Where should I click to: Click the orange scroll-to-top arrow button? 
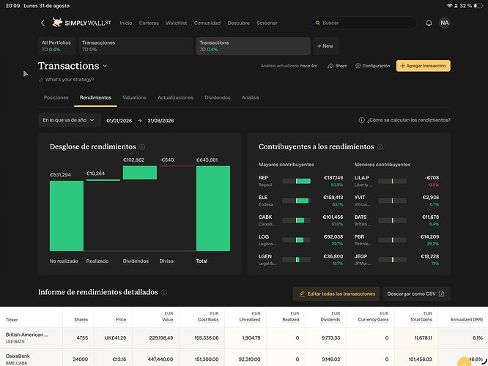tap(464, 362)
